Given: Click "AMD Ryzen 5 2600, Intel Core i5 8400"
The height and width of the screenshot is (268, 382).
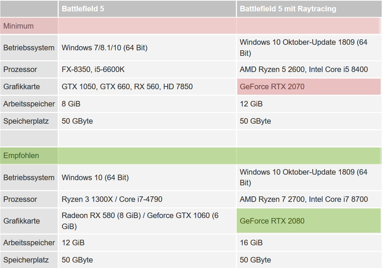Looking at the screenshot, I should pyautogui.click(x=304, y=69).
